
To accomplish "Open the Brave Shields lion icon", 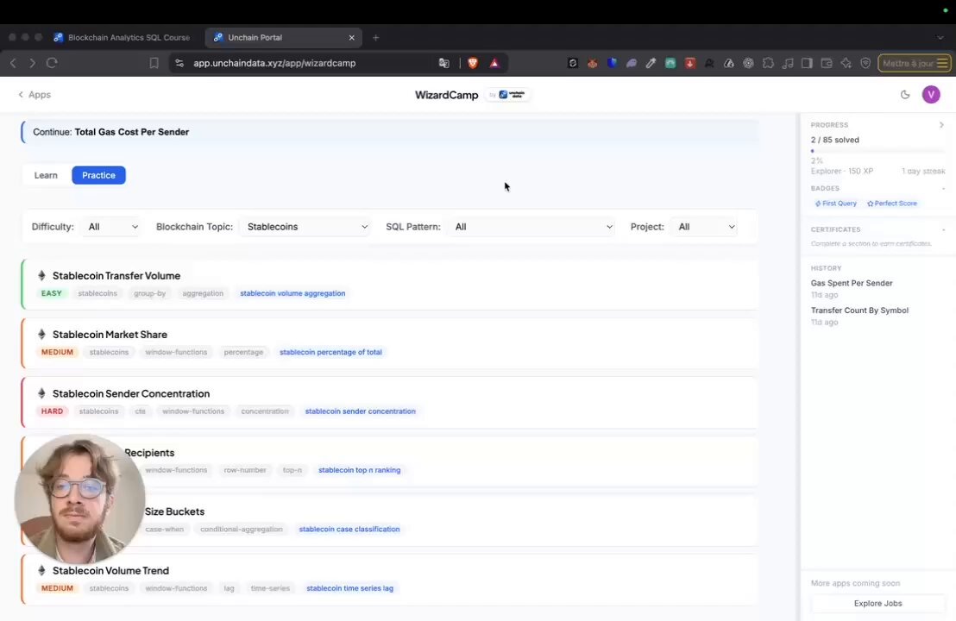I will 473,63.
